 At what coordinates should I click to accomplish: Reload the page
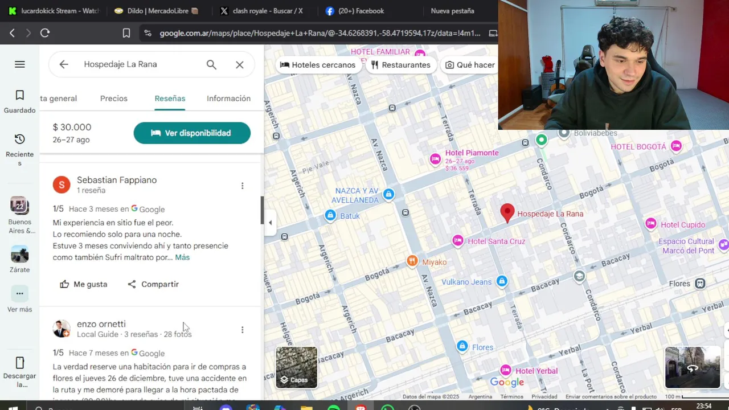point(45,33)
